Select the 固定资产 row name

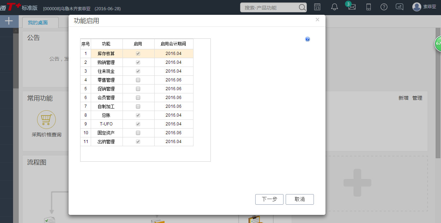click(x=106, y=133)
